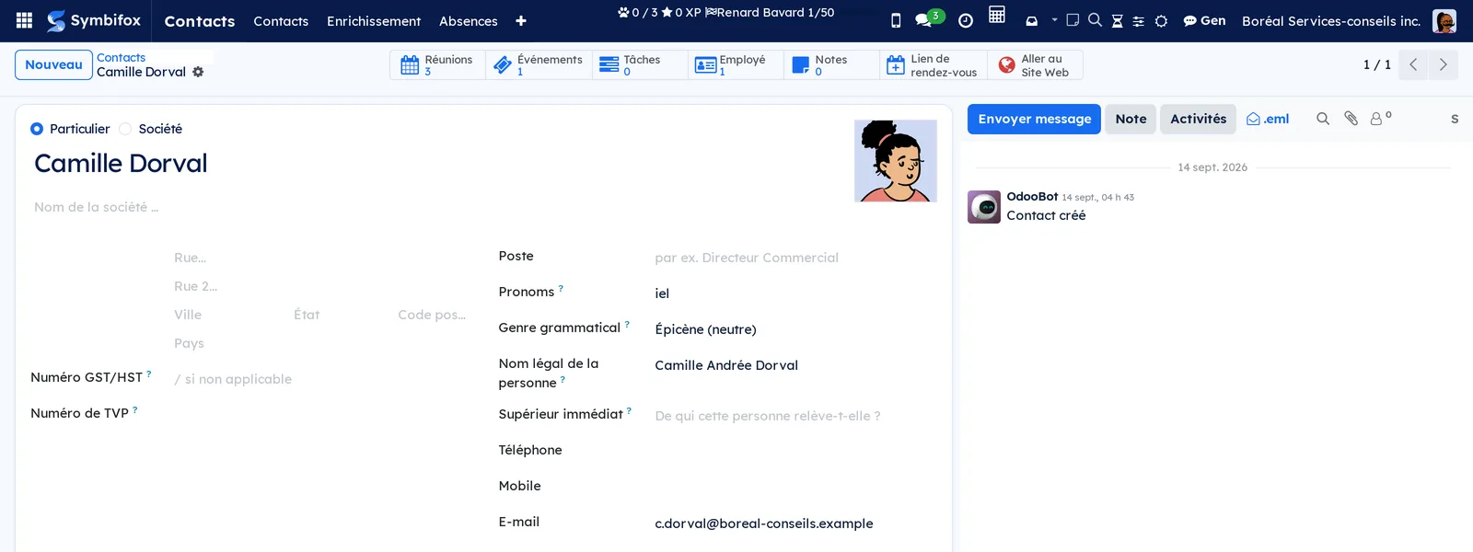Open the sliders settings icon in navbar
Viewport: 1473px width, 552px height.
coord(1139,21)
